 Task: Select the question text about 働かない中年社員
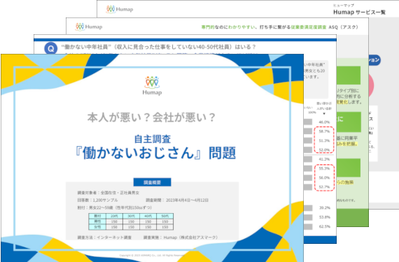point(158,47)
